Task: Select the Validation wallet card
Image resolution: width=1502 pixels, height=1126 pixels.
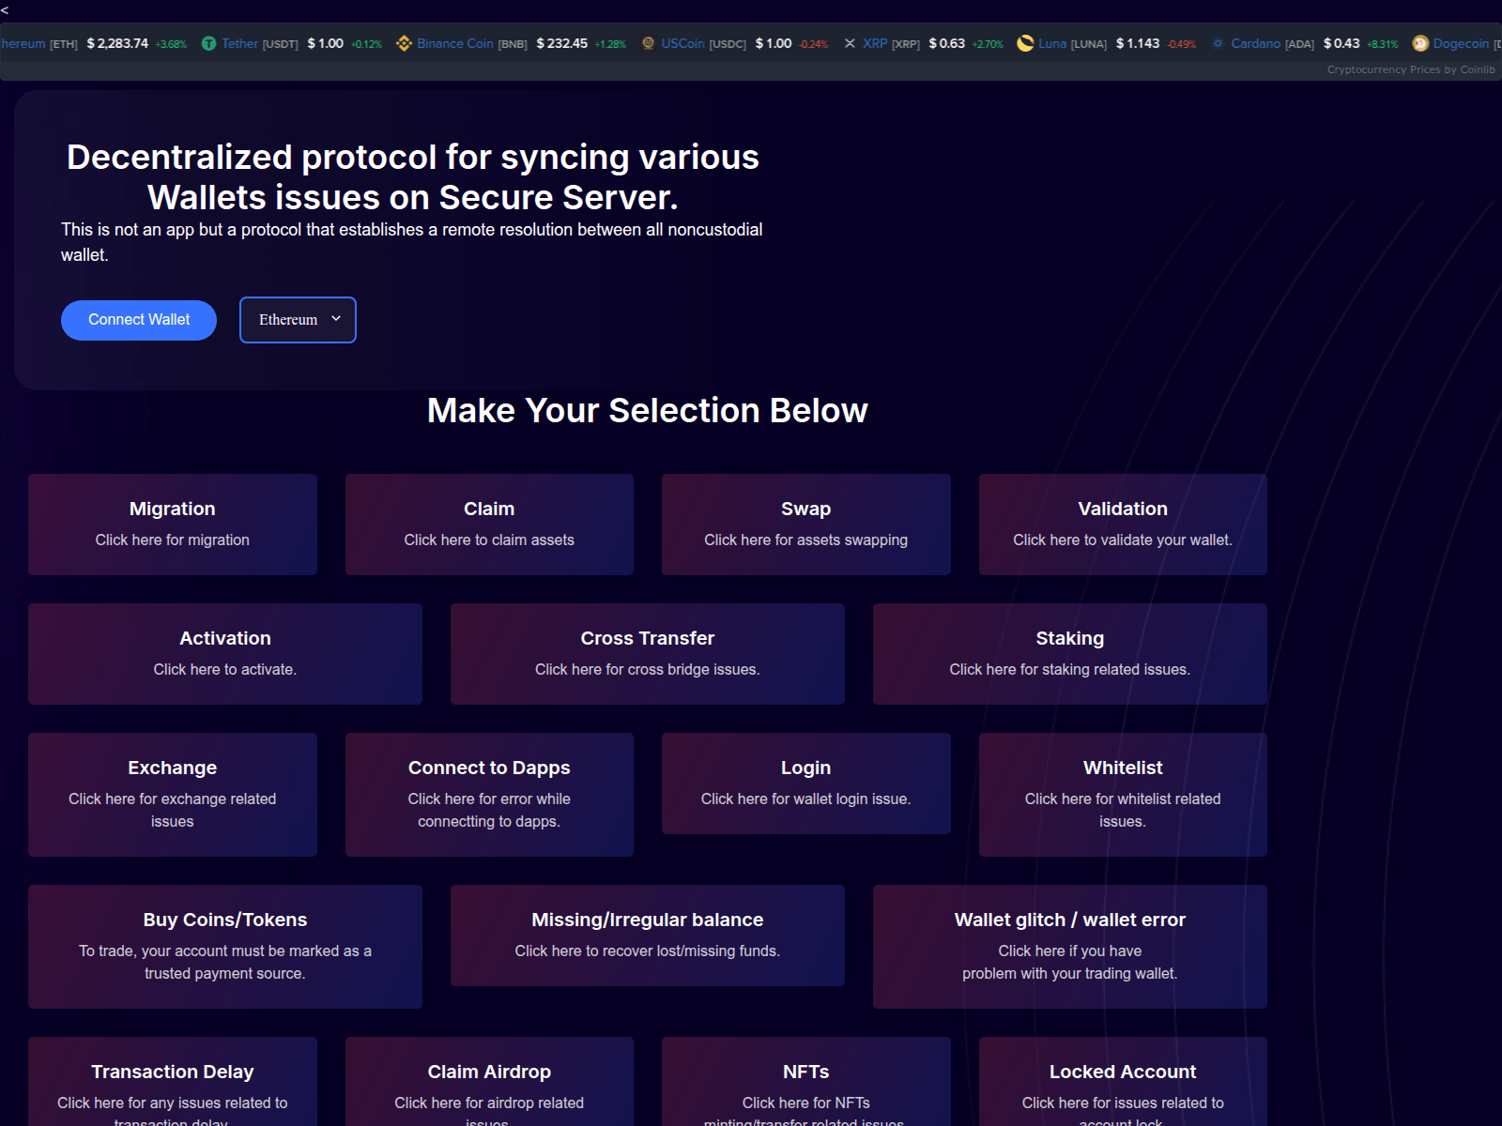Action: [x=1123, y=525]
